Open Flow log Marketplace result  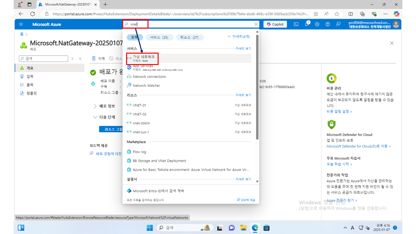pos(189,152)
